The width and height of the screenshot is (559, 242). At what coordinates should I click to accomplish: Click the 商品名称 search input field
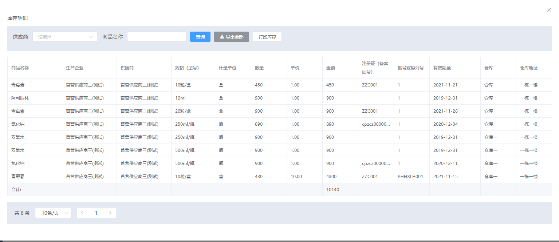[x=157, y=37]
